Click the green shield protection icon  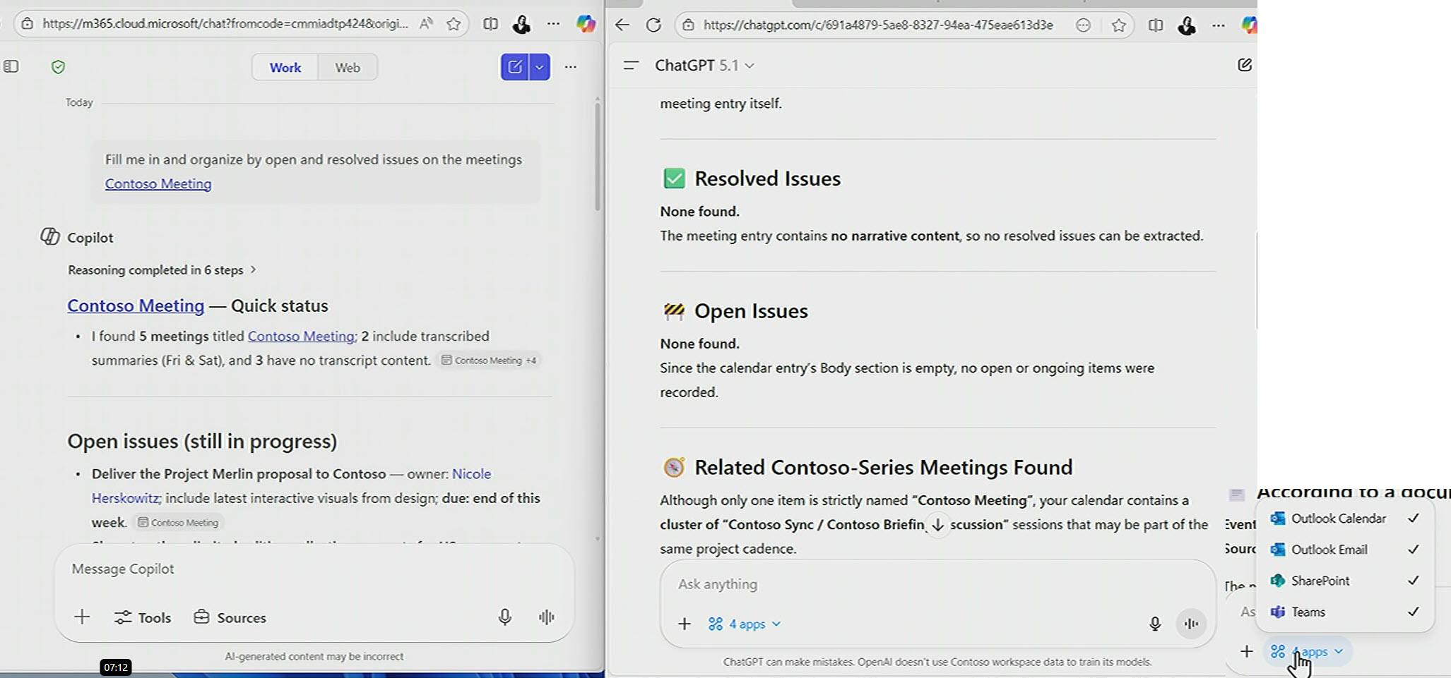tap(59, 67)
